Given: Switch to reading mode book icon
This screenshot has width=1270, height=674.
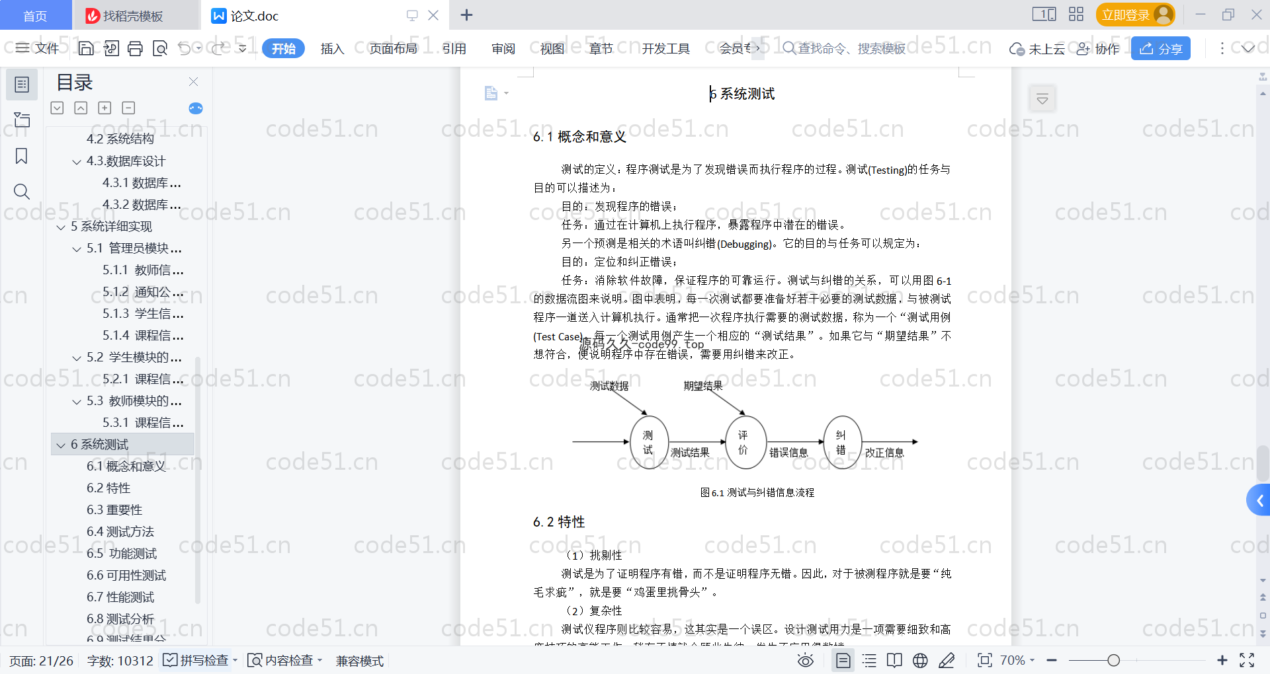Looking at the screenshot, I should (x=894, y=660).
